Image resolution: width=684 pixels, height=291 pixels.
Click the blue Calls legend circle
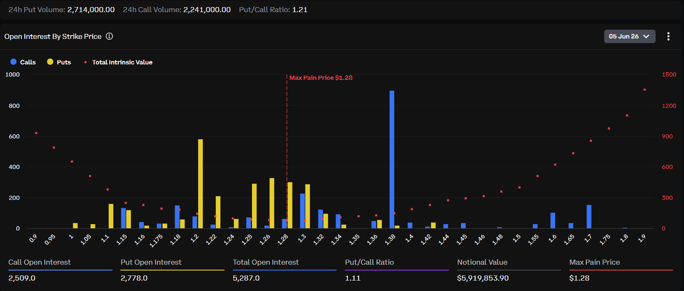[13, 62]
